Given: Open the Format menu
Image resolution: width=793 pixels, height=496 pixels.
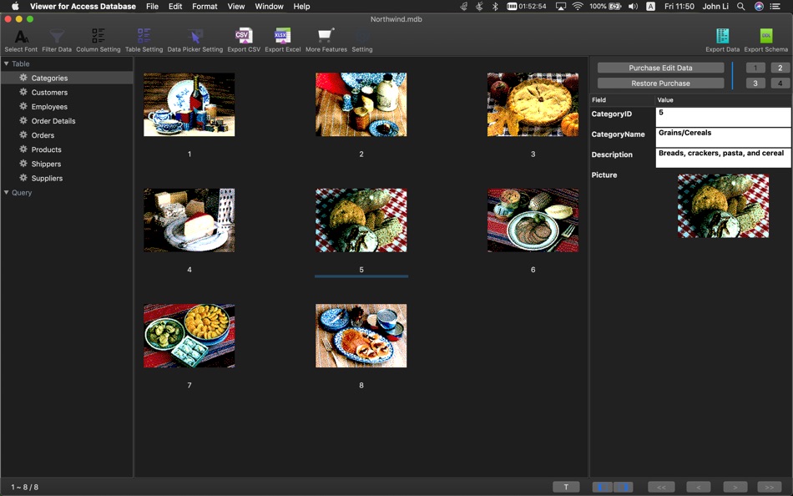Looking at the screenshot, I should click(x=205, y=6).
